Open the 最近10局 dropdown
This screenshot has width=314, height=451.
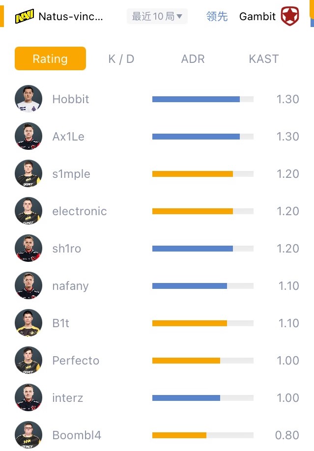(157, 16)
